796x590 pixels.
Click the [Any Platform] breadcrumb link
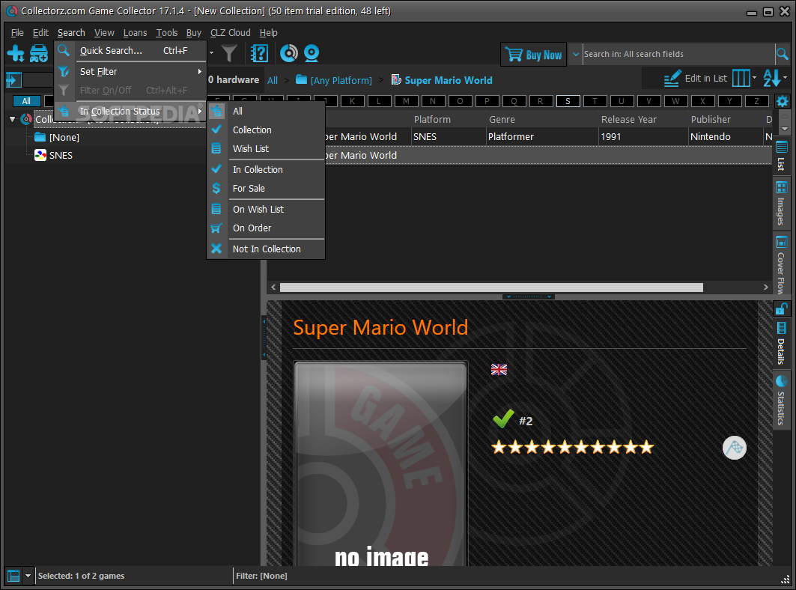point(341,80)
